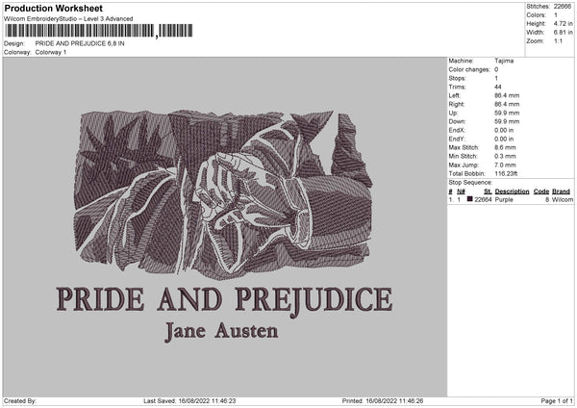Select the design name PRIDE AND PREJUDICE 6,8 IN

[80, 43]
